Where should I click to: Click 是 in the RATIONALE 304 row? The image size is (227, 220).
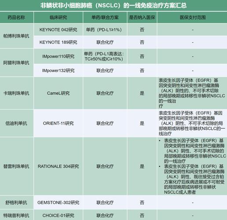(142, 166)
